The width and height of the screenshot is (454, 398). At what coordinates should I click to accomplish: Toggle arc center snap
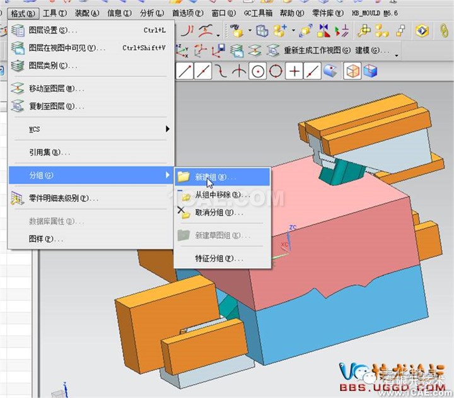[x=258, y=71]
